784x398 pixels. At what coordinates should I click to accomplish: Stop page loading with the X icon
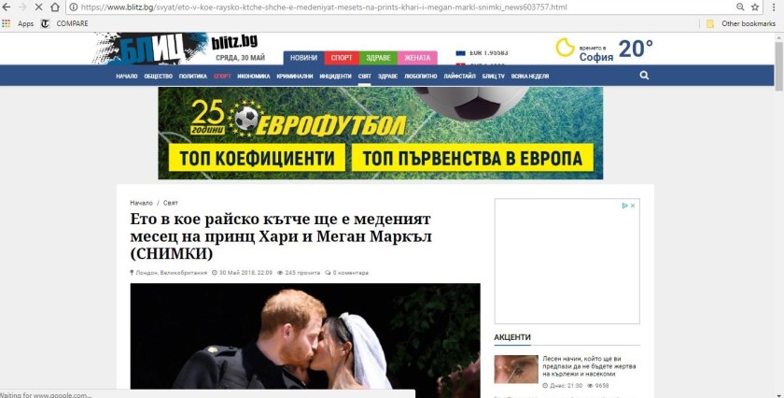pyautogui.click(x=38, y=7)
